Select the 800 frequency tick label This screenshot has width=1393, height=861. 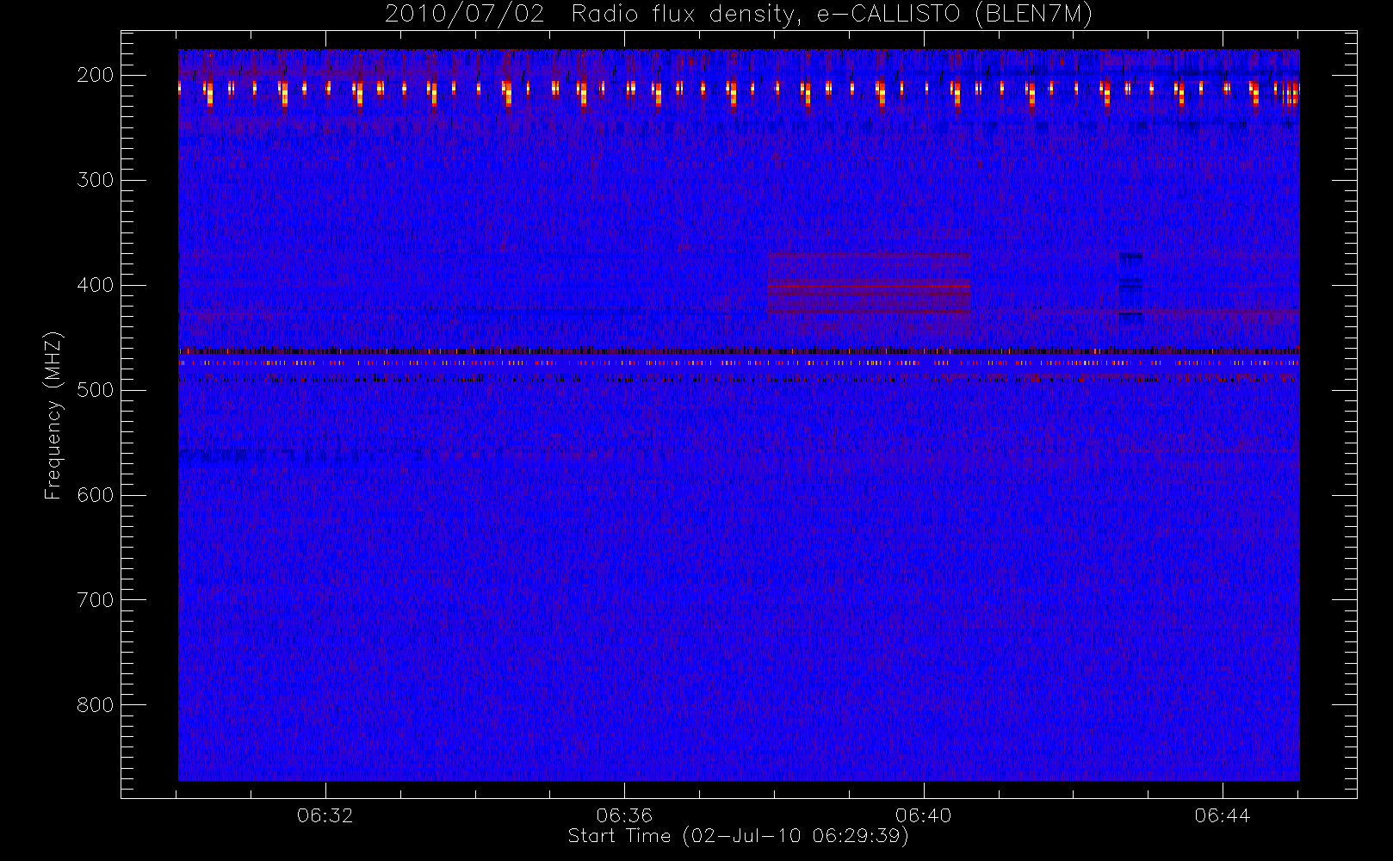(x=96, y=705)
